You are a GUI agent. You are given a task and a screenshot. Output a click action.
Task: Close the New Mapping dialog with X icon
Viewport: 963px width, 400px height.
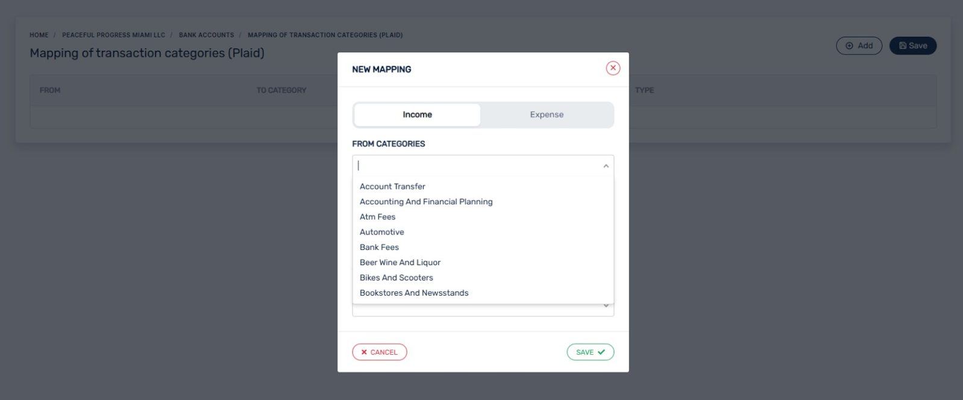[613, 68]
